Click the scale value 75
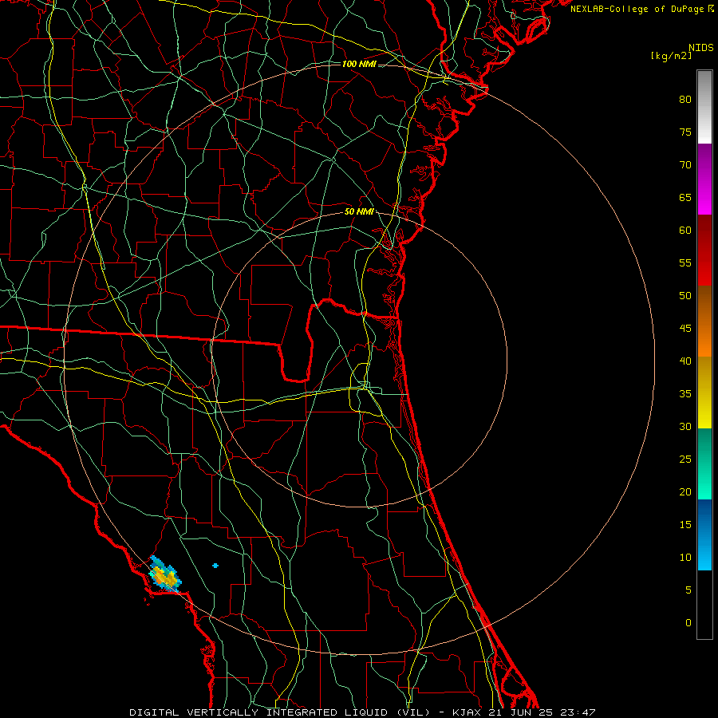 point(685,132)
